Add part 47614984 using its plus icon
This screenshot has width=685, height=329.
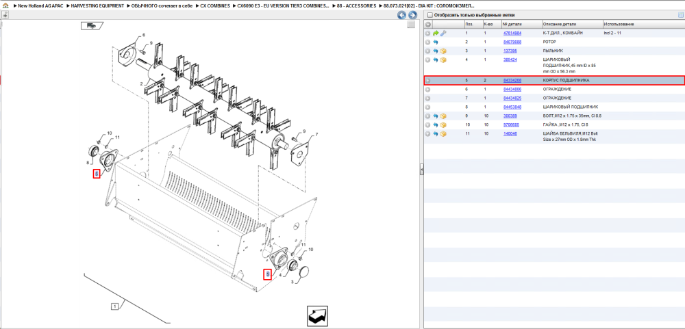pos(428,33)
